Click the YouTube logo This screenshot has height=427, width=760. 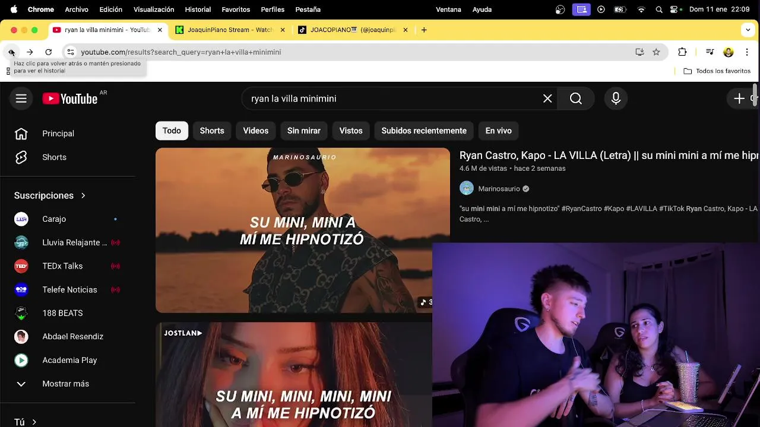[70, 98]
